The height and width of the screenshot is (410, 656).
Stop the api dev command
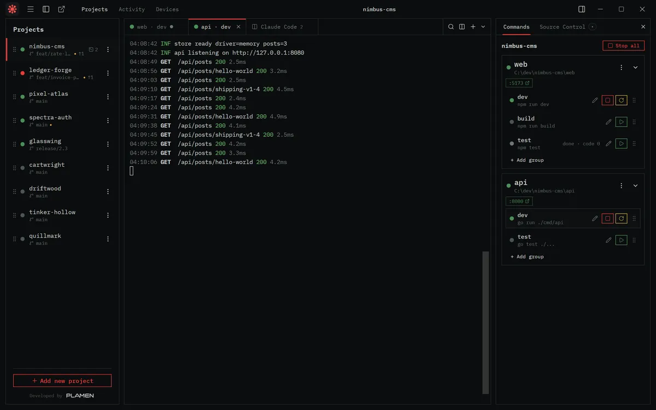pyautogui.click(x=607, y=219)
